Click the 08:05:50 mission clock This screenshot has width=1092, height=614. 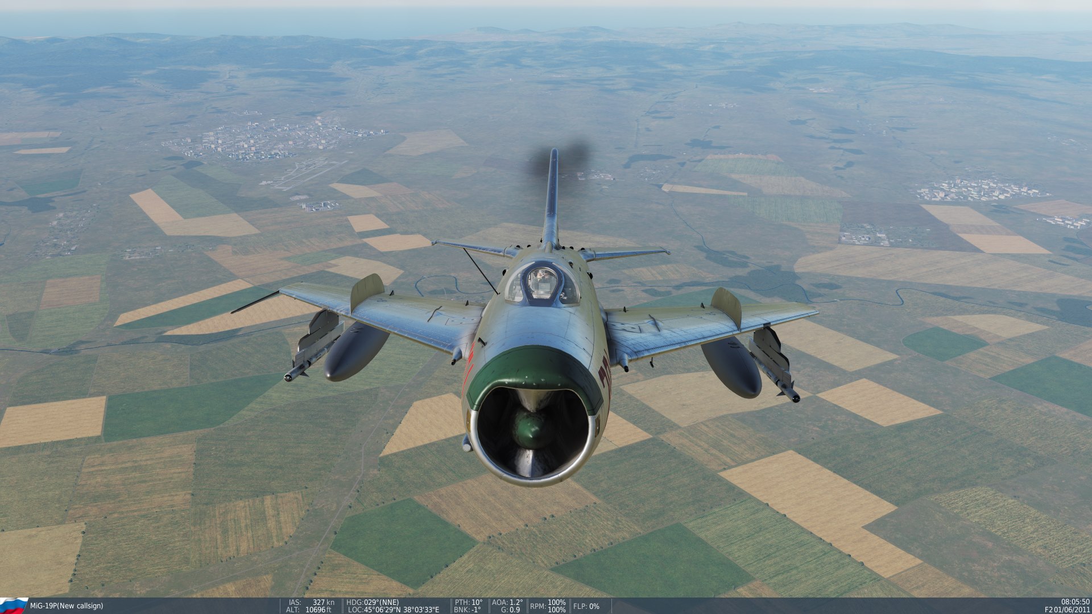(x=1075, y=601)
